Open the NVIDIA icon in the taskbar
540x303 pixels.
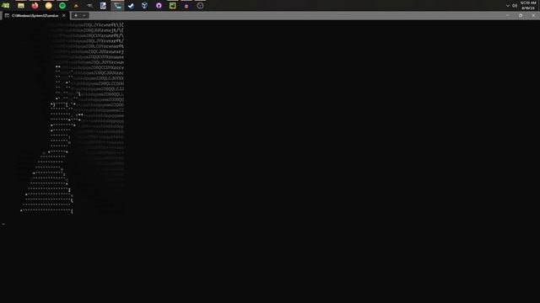6,5
